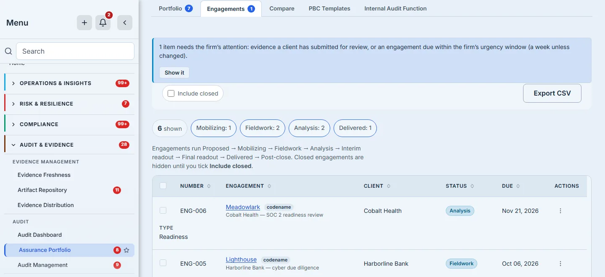Select the ENG-006 row checkbox

point(163,210)
